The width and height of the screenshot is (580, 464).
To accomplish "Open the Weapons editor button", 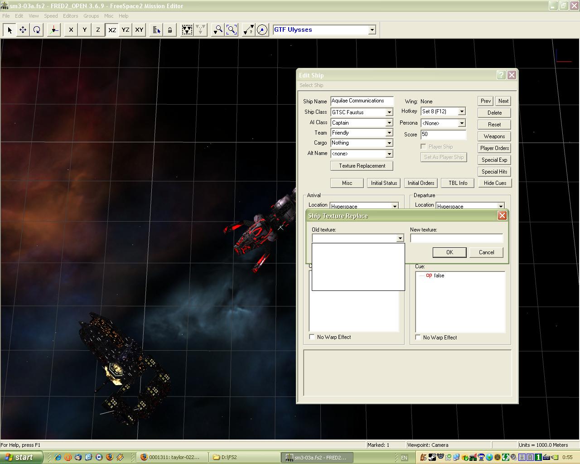I will point(494,136).
